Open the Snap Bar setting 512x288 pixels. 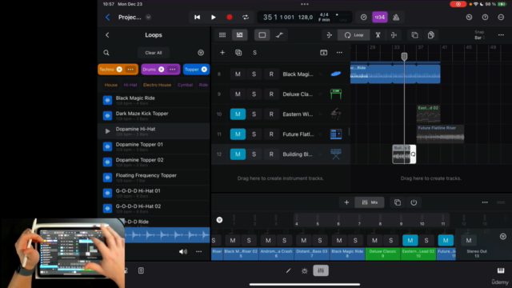(x=479, y=35)
